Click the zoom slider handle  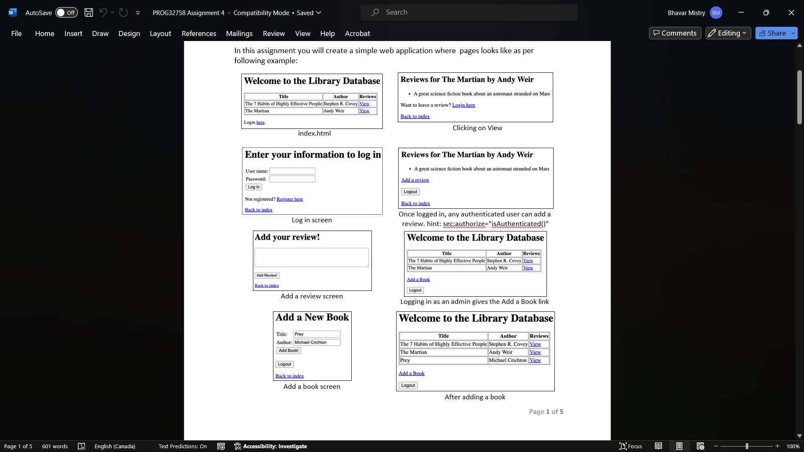pyautogui.click(x=747, y=446)
